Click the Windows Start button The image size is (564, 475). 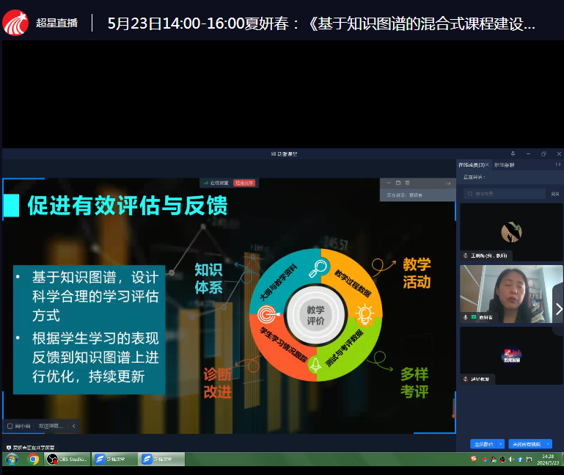point(11,459)
